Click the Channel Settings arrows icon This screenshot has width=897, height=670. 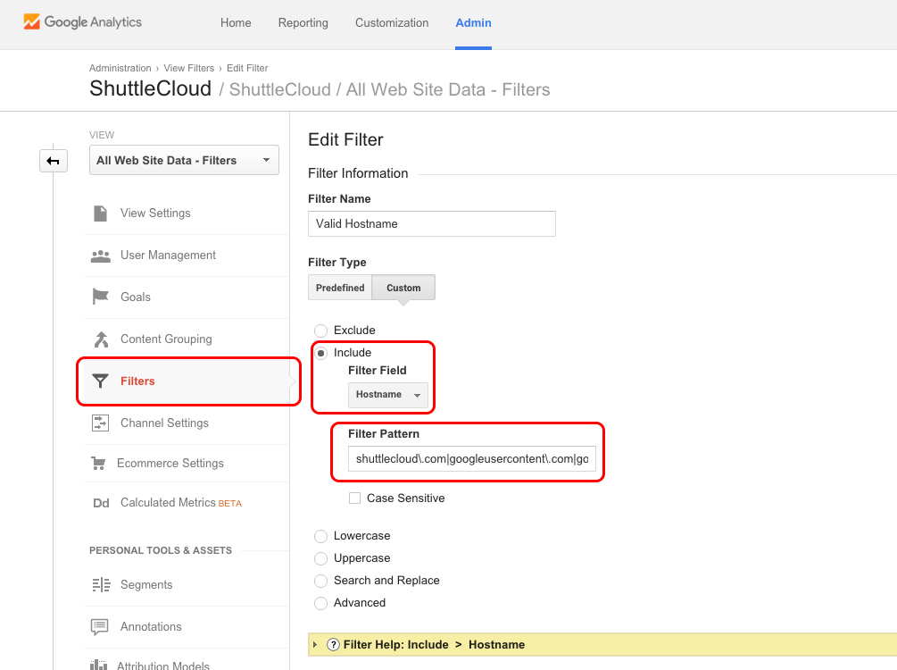tap(100, 423)
